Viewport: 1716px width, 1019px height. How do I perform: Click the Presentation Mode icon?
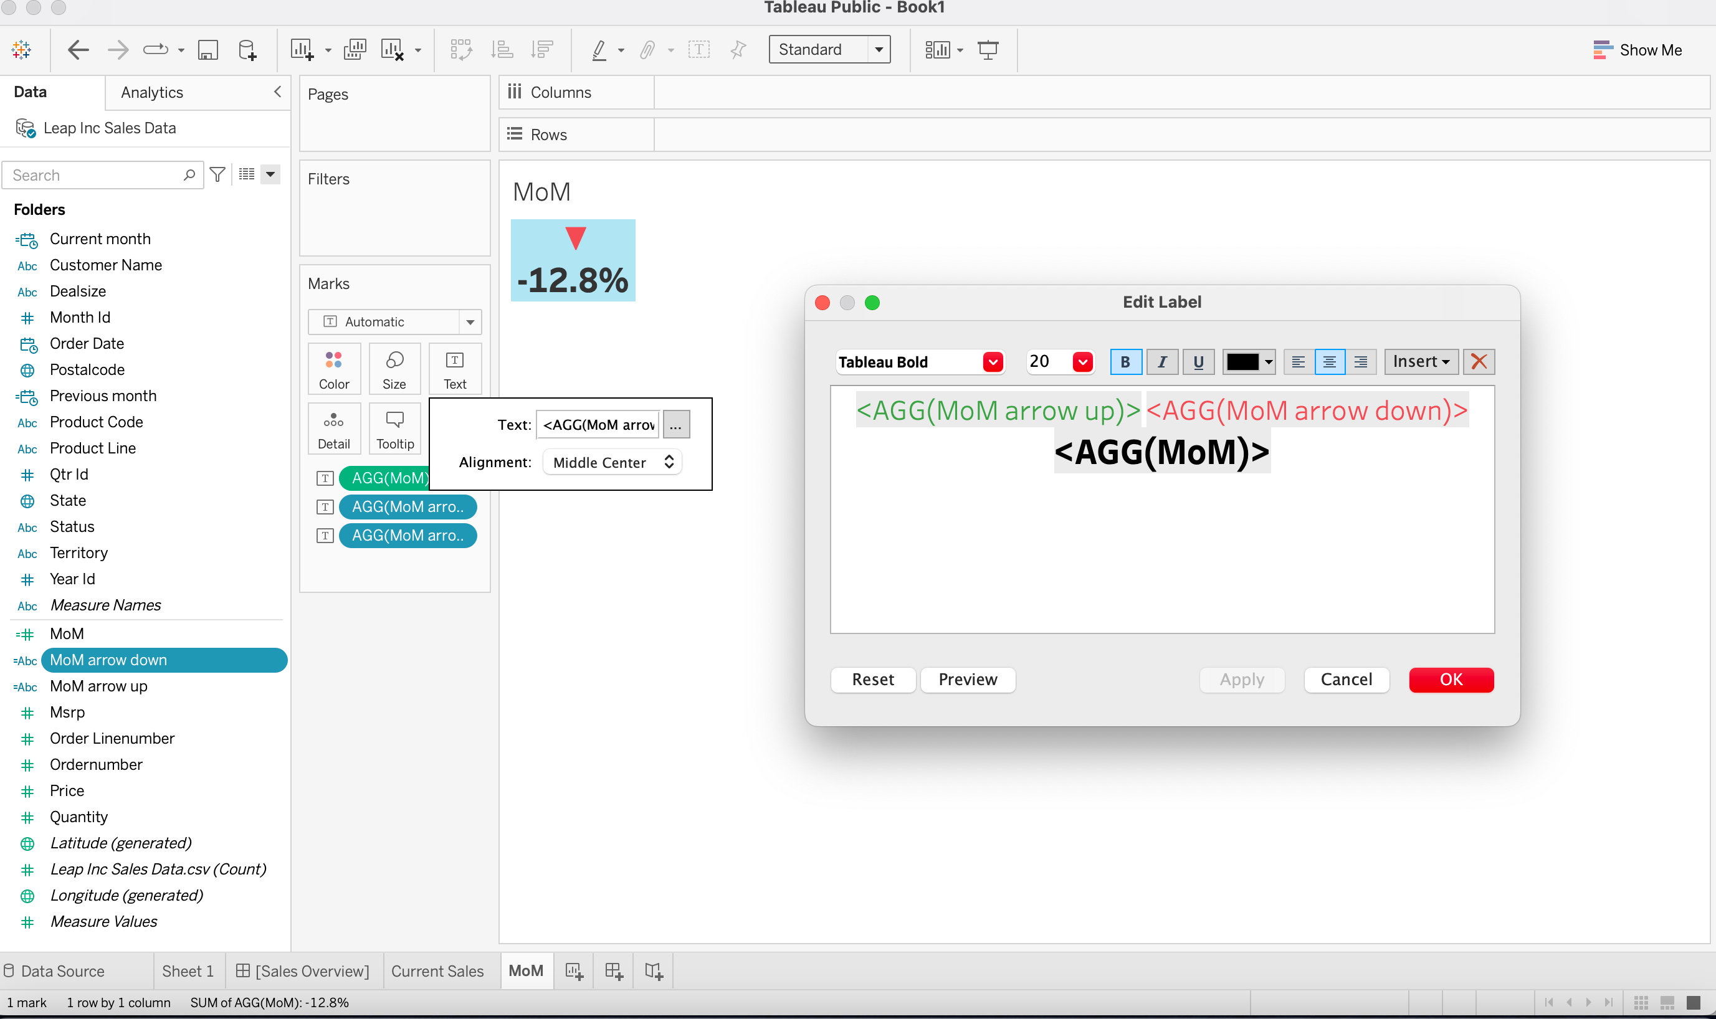coord(988,49)
